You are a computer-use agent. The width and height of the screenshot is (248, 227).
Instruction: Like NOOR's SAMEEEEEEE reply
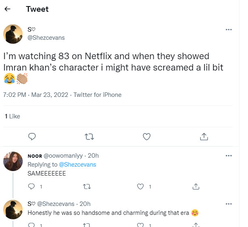click(141, 186)
